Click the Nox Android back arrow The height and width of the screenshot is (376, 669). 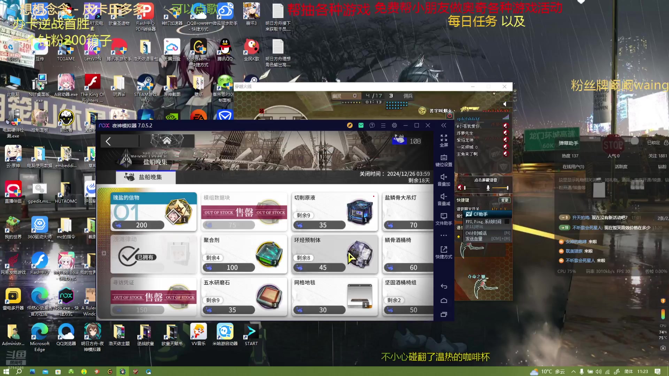(x=444, y=286)
